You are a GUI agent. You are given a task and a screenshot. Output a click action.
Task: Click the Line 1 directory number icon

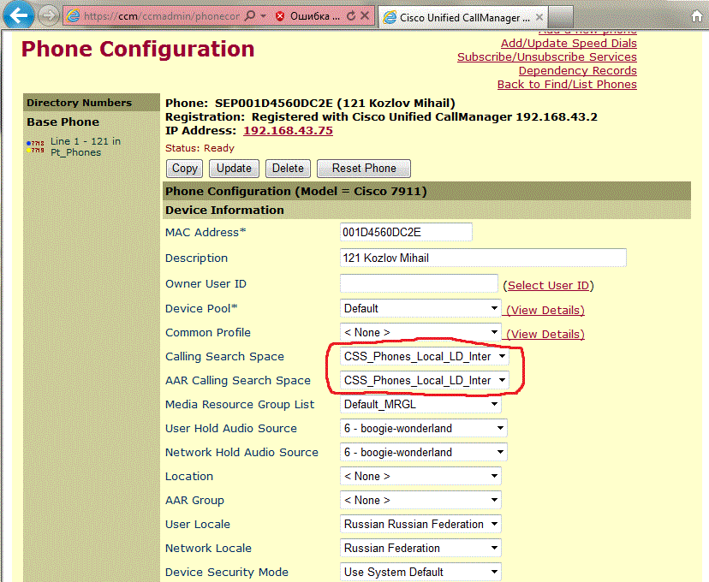coord(37,147)
